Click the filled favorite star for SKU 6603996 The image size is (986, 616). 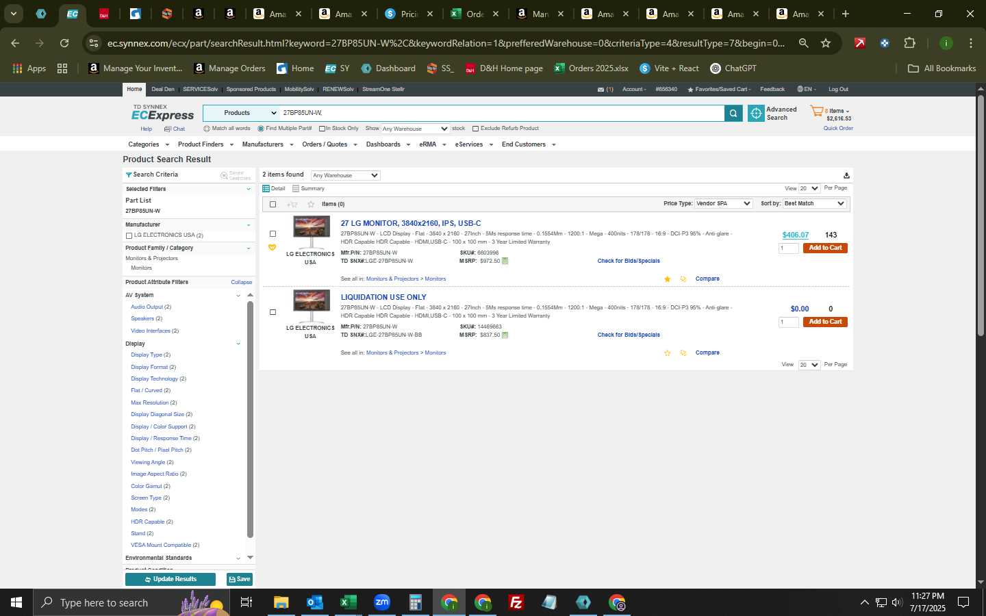tap(667, 279)
